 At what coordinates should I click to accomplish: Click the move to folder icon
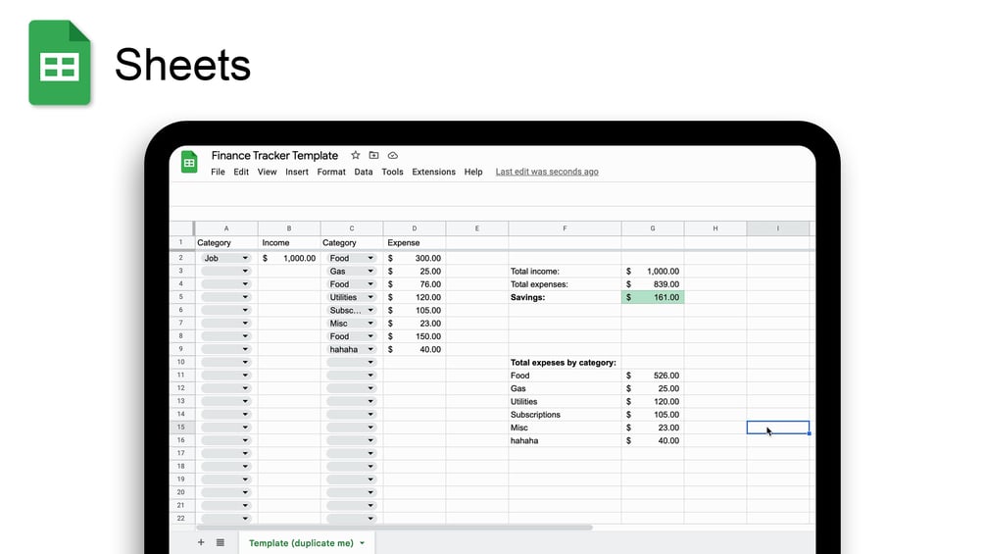tap(373, 155)
